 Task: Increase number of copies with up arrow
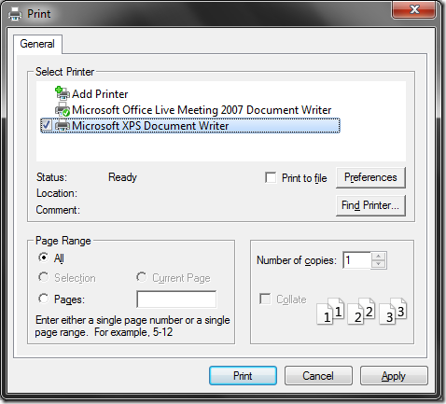click(379, 256)
